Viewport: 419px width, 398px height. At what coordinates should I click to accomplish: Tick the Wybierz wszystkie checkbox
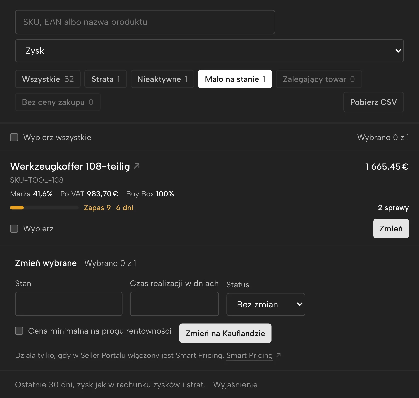point(14,137)
